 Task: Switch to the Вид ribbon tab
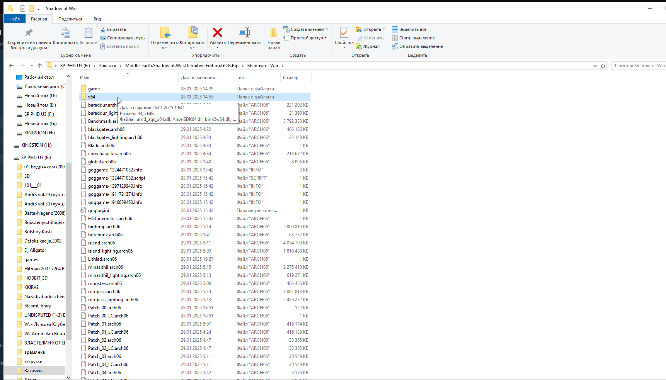[97, 19]
